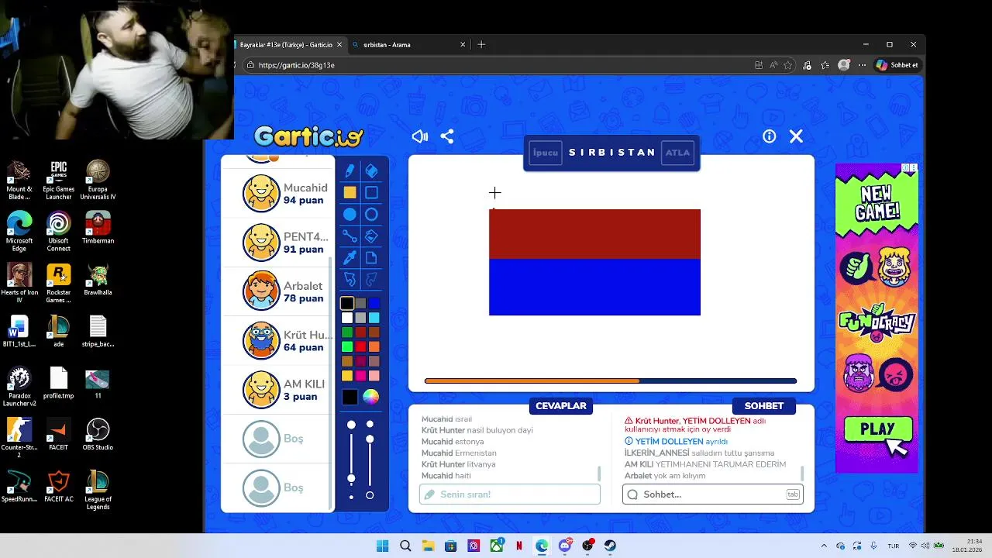This screenshot has height=558, width=992.
Task: Request a hint with İpucu button
Action: click(546, 153)
